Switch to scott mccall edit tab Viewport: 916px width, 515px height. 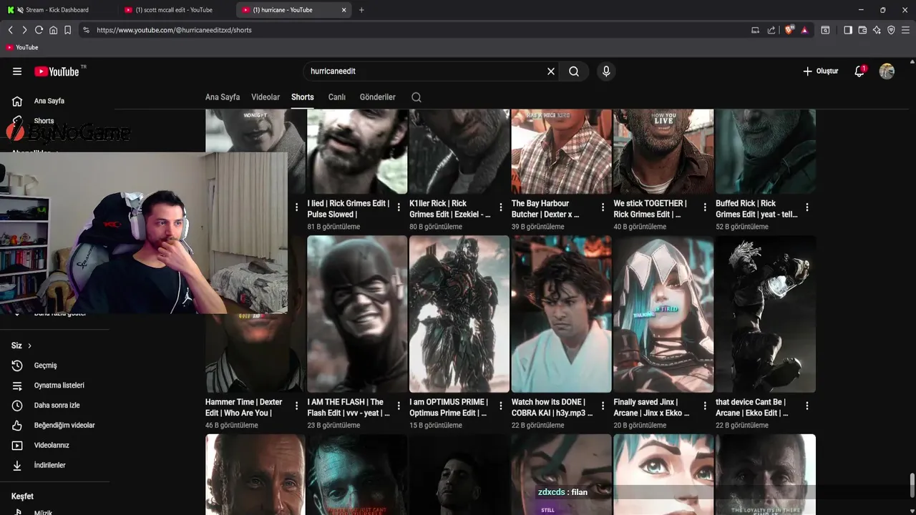[x=174, y=10]
